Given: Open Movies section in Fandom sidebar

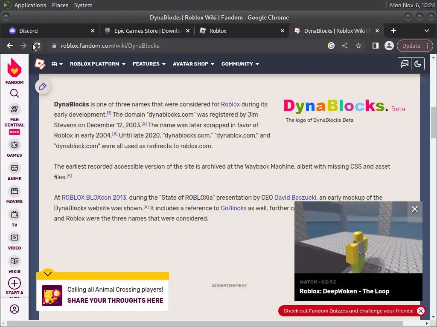Looking at the screenshot, I should [x=14, y=195].
